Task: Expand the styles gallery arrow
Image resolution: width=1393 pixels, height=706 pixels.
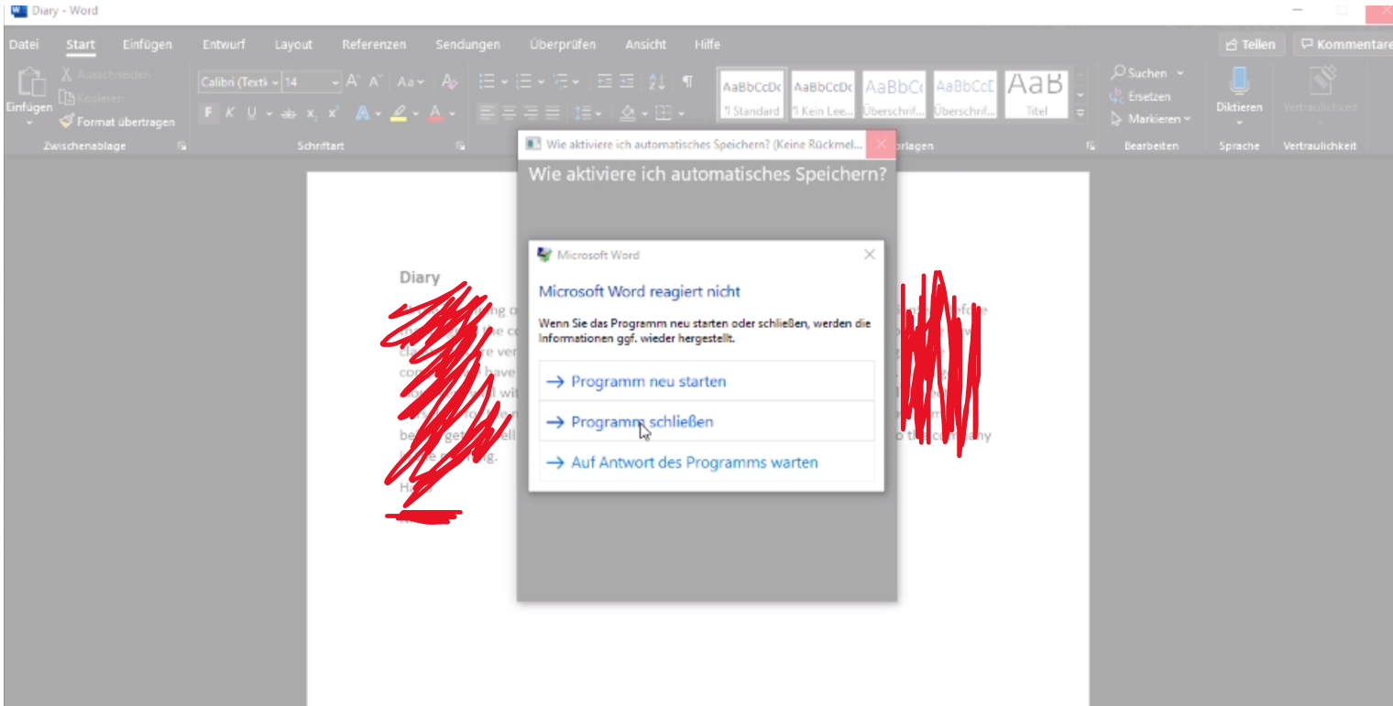Action: 1080,113
